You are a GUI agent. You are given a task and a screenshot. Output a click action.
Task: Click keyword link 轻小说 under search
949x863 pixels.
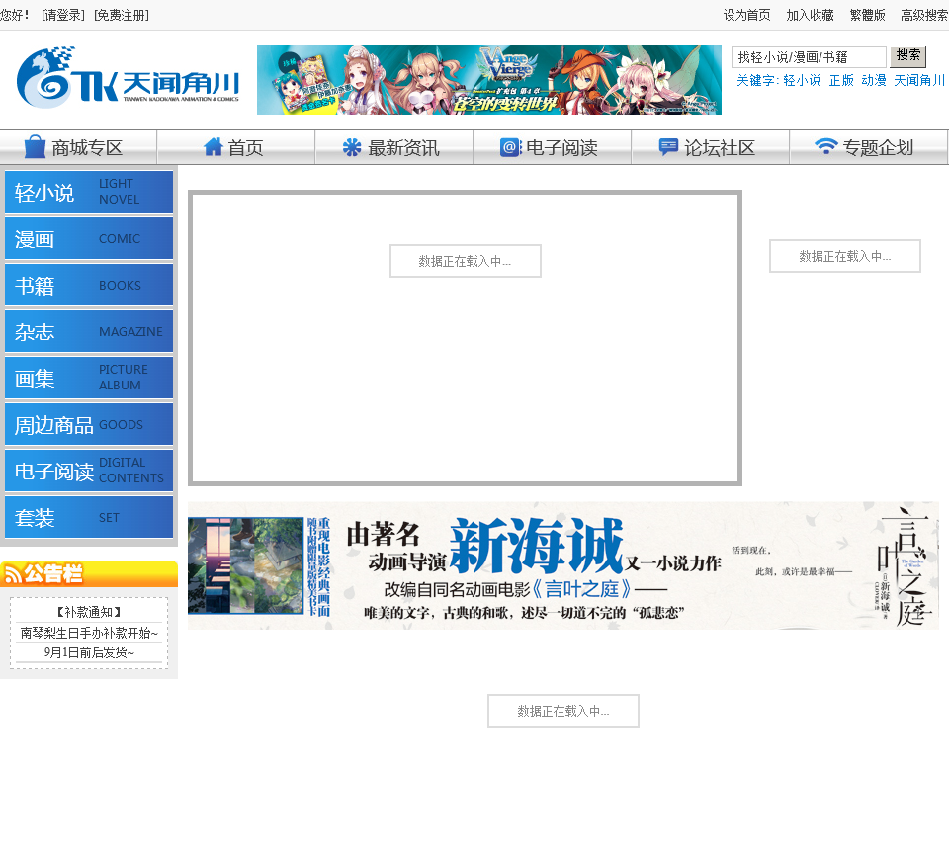click(802, 80)
